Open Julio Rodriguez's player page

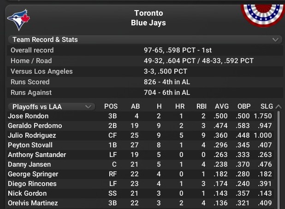pos(32,135)
